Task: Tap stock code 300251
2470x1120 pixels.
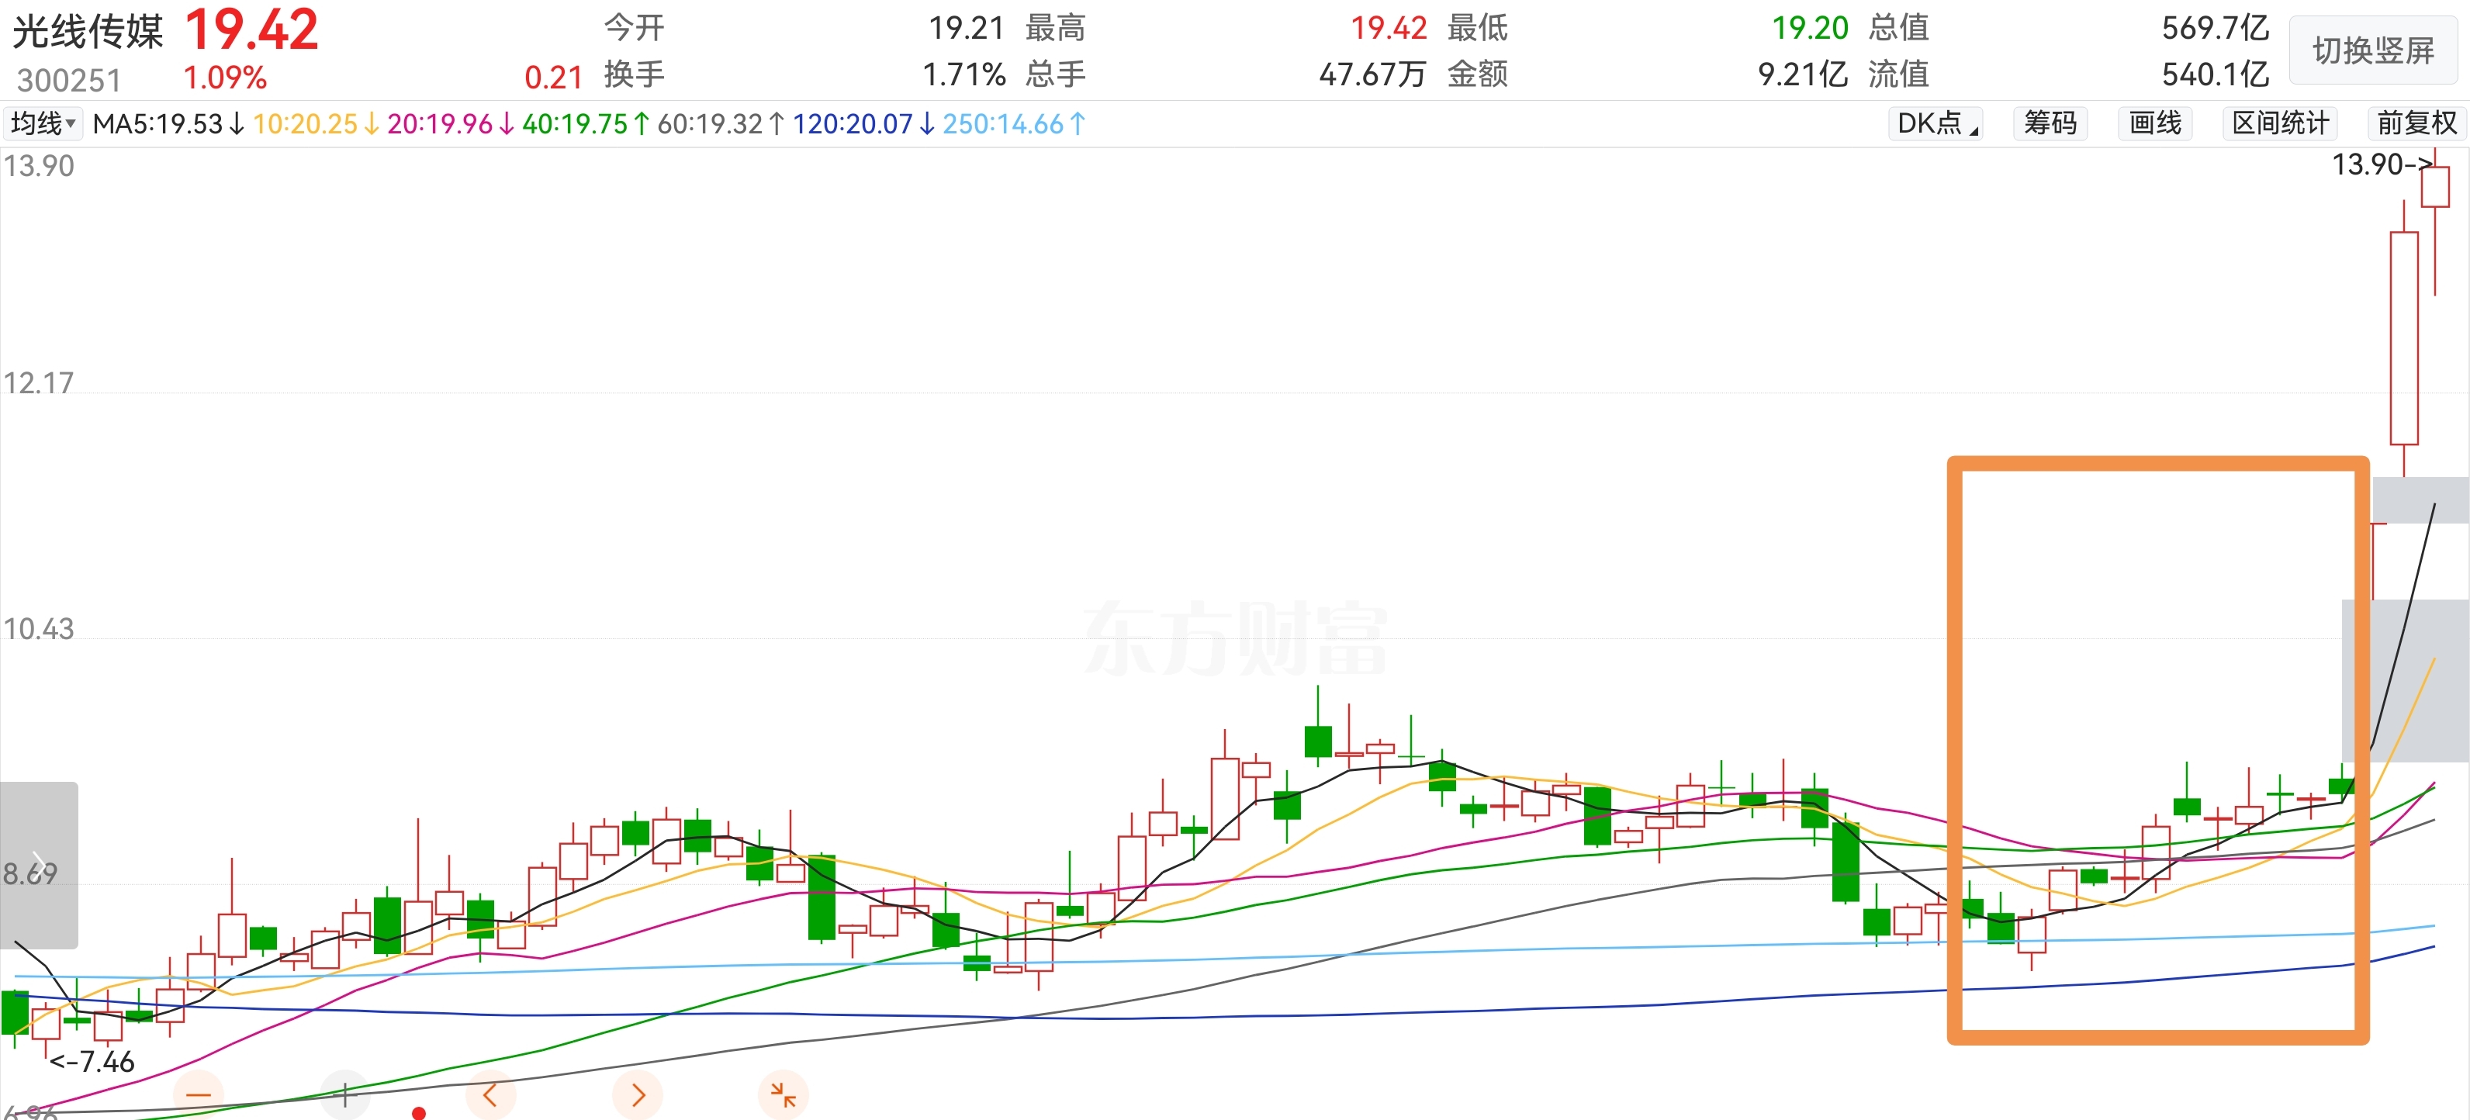Action: tap(69, 81)
